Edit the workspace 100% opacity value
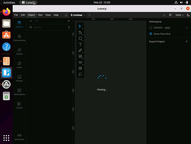 [167, 28]
